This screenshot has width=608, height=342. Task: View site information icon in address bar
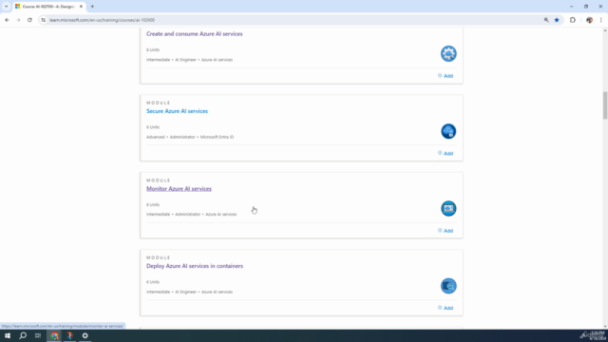[43, 20]
